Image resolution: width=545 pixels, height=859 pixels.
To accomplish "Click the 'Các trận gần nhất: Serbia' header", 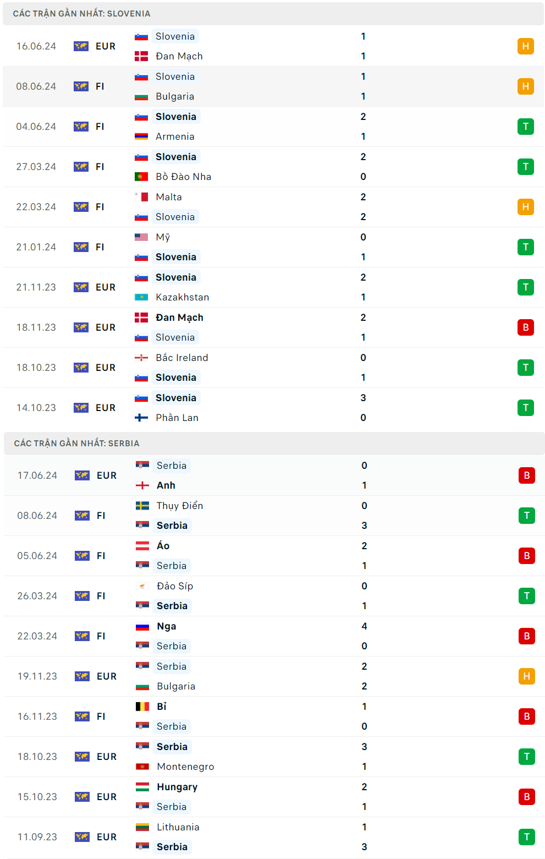I will 76,444.
